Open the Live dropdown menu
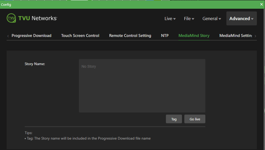Image resolution: width=265 pixels, height=150 pixels. coord(170,19)
